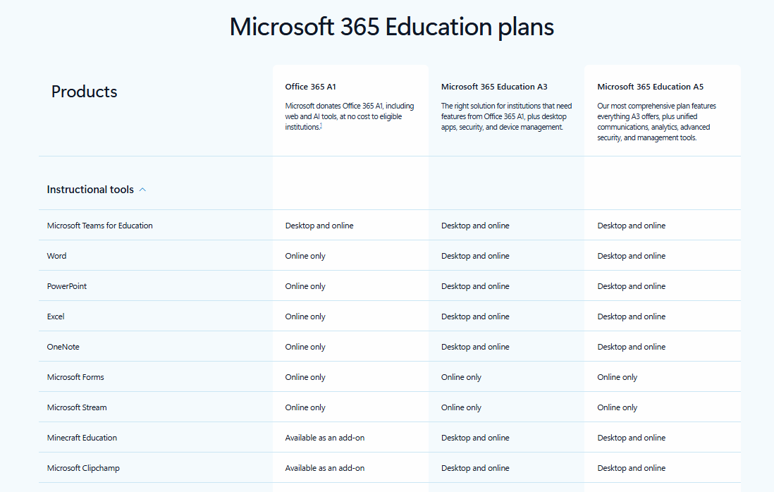Select the 'Microsoft 365 Education plans' page heading
The width and height of the screenshot is (774, 492).
[x=391, y=27]
